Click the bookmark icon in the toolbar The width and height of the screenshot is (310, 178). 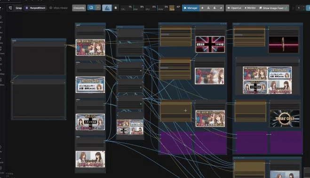(x=116, y=8)
